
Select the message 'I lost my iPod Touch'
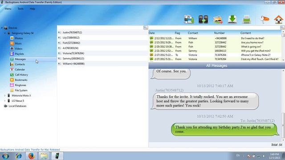(215, 59)
